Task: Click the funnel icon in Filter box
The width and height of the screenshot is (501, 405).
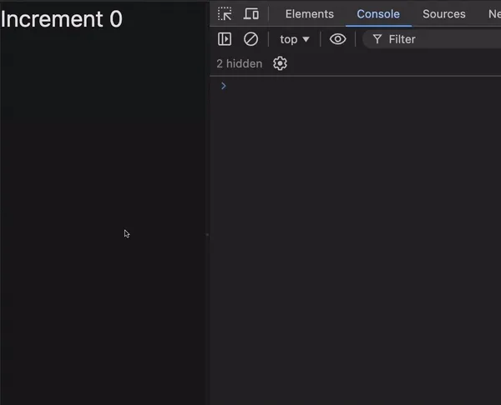Action: coord(377,39)
